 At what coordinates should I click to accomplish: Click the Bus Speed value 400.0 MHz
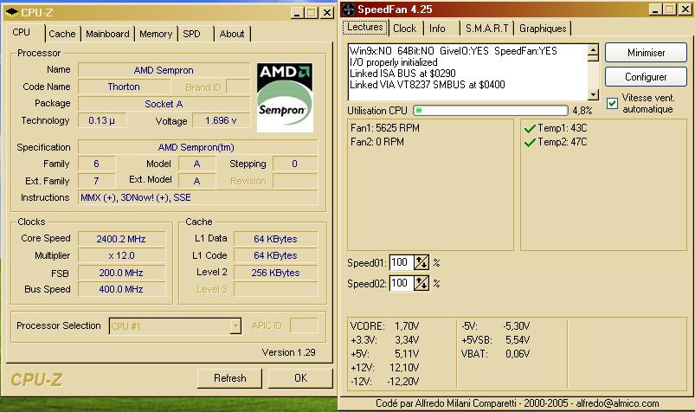[x=121, y=289]
